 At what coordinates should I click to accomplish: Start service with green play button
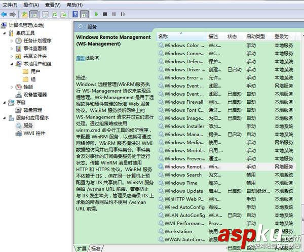tap(96, 14)
